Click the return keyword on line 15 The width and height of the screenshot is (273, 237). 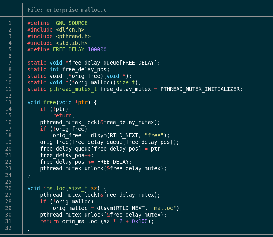tap(62, 116)
